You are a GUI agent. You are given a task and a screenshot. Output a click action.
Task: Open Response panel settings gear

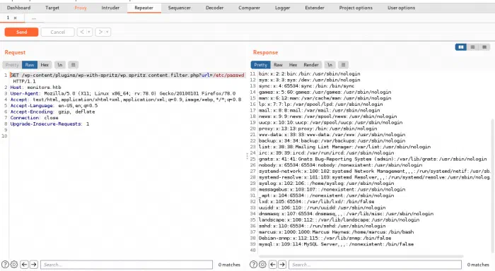[262, 265]
